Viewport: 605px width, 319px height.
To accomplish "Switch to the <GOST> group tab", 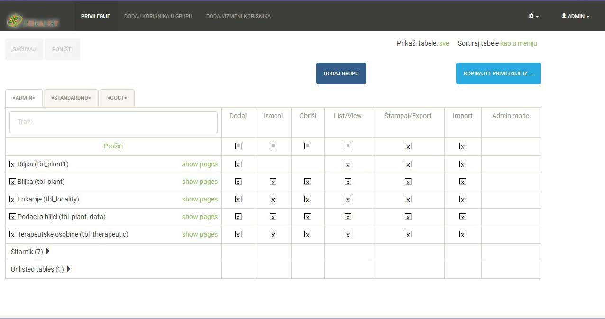I will (117, 98).
